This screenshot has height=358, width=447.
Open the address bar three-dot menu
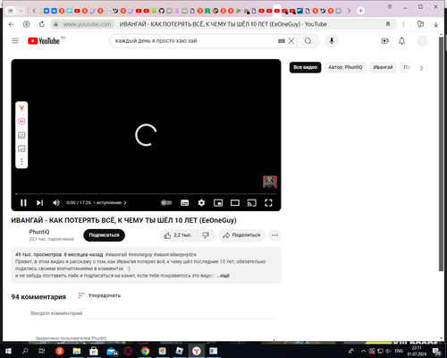(403, 24)
